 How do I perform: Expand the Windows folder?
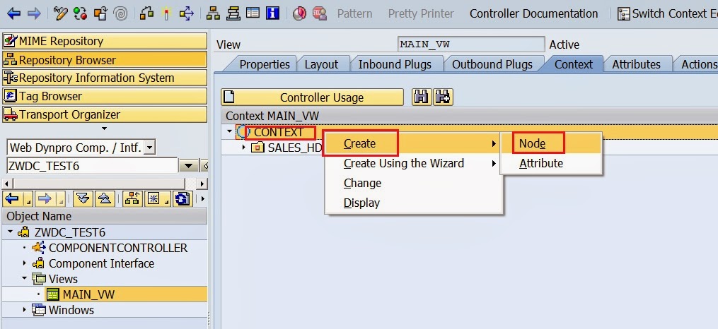click(x=25, y=310)
